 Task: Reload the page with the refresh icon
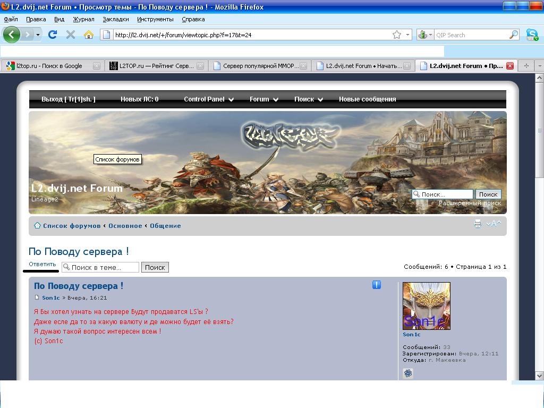(x=53, y=35)
